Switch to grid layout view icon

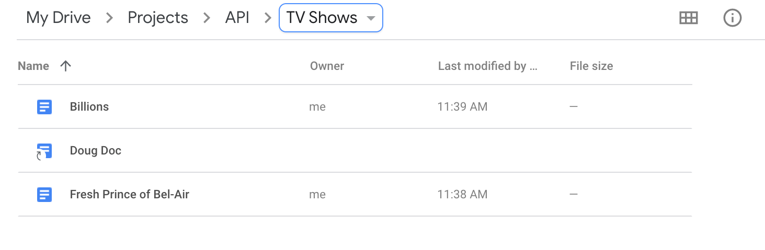coord(688,18)
